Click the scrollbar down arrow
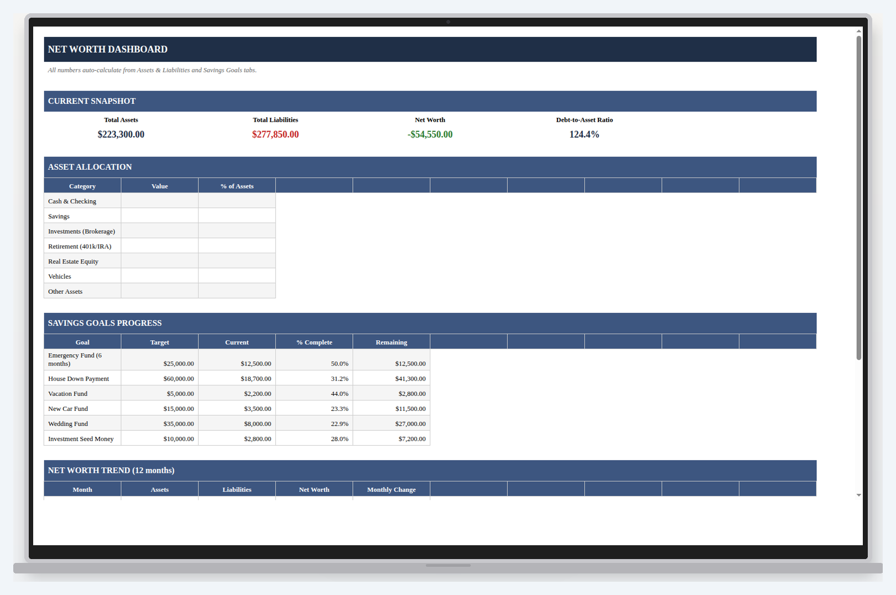The image size is (896, 595). (x=859, y=495)
